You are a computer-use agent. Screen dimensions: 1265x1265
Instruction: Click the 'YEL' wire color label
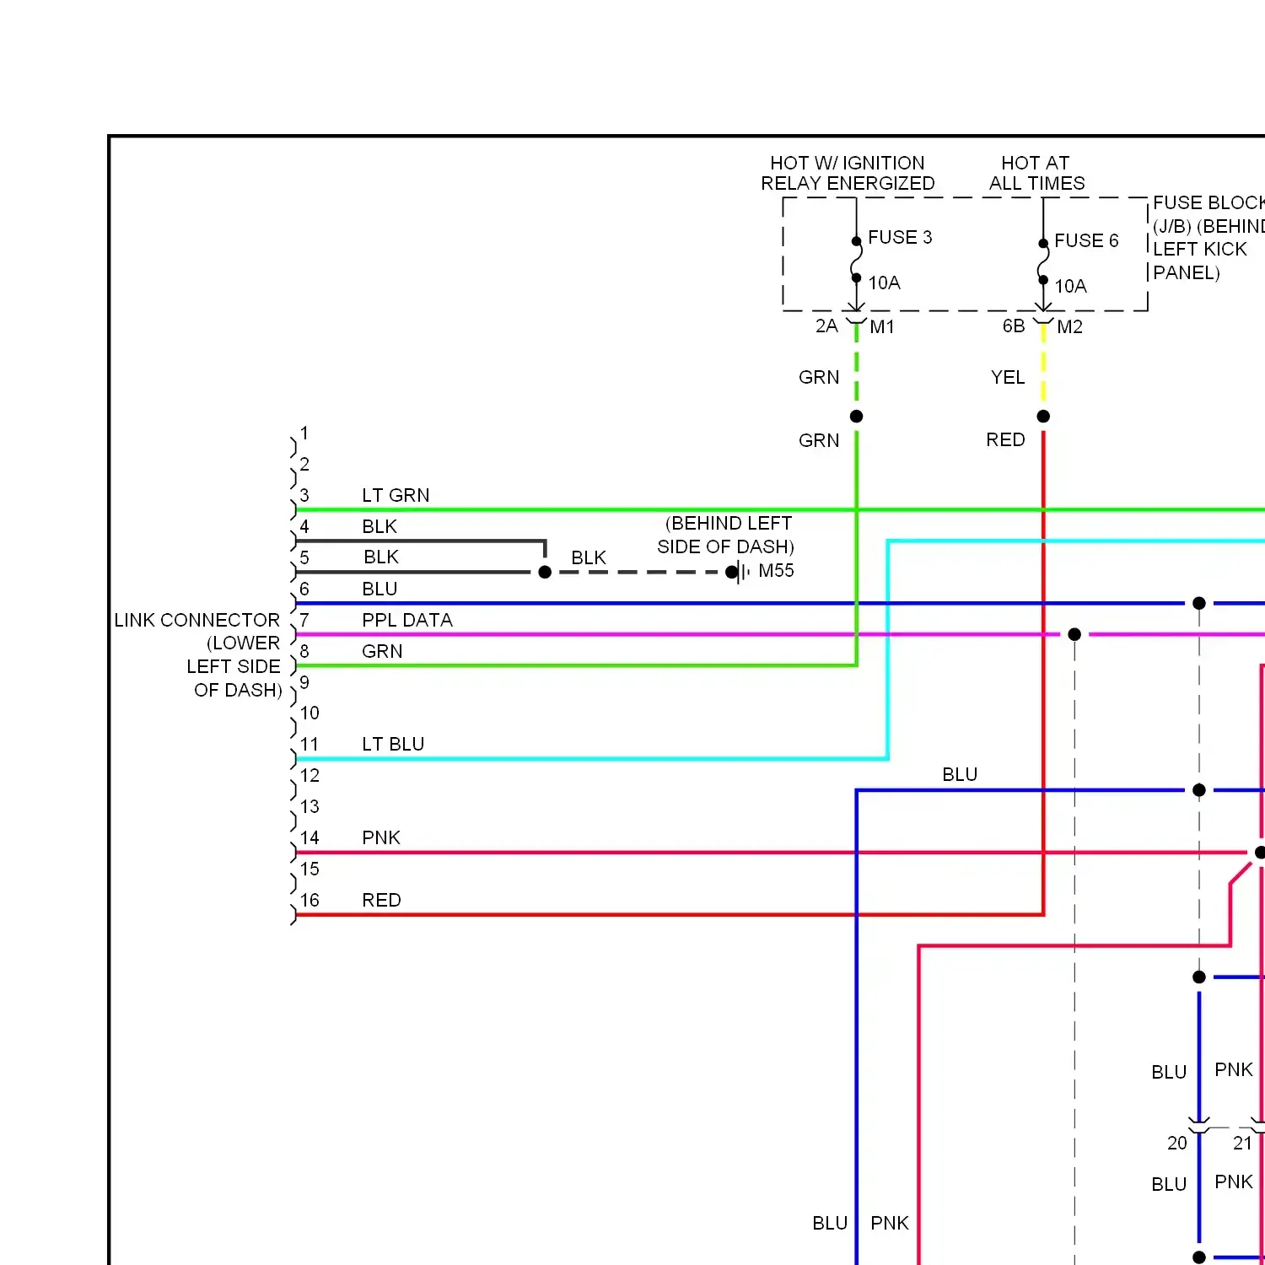pos(1008,377)
